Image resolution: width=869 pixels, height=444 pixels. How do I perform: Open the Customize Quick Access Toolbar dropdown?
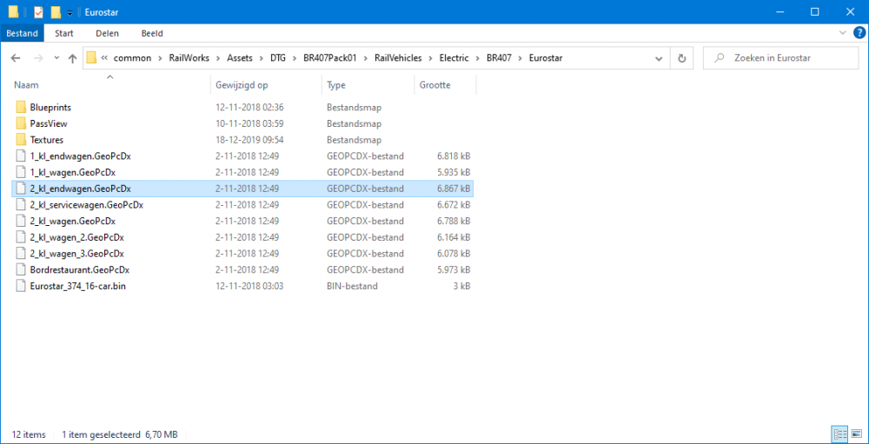pyautogui.click(x=70, y=12)
